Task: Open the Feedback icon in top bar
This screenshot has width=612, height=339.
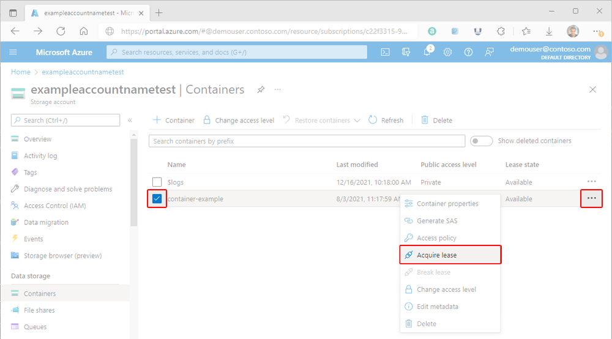Action: 489,52
